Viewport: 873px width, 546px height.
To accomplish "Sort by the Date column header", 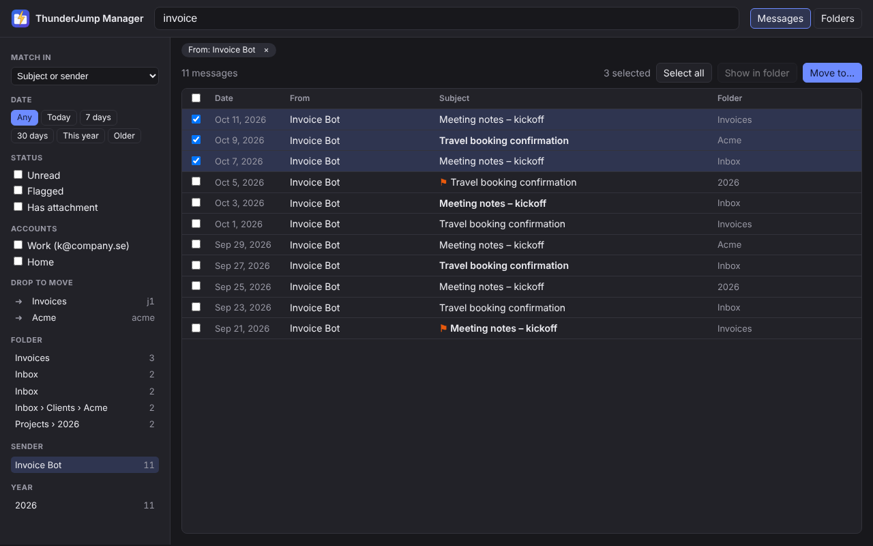I will tap(224, 98).
